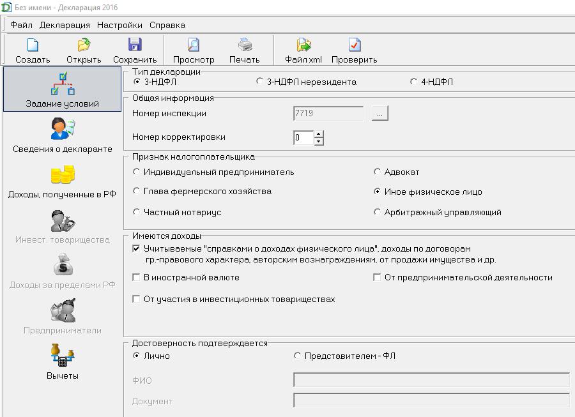Save using the Сохранить floppy icon
575x417 pixels.
tap(135, 45)
